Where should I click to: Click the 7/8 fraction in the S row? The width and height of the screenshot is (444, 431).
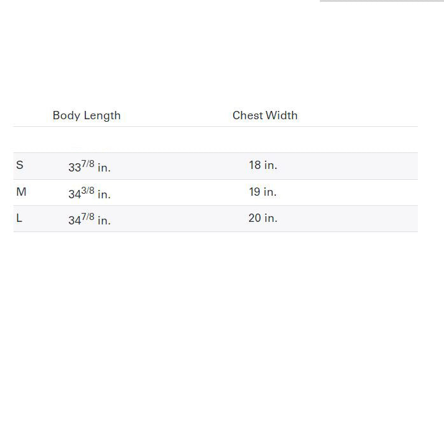pyautogui.click(x=88, y=164)
